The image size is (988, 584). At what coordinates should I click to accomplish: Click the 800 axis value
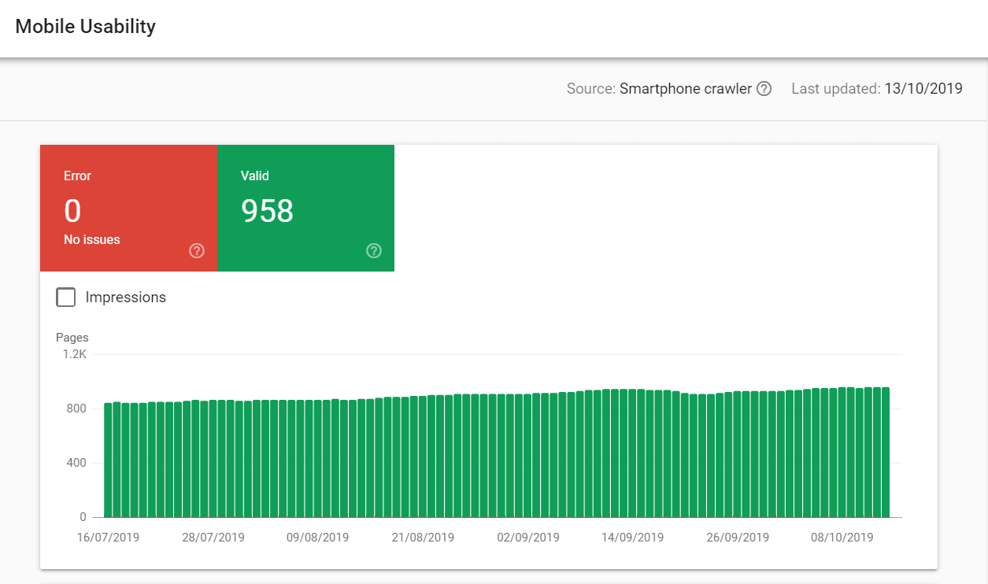(76, 408)
